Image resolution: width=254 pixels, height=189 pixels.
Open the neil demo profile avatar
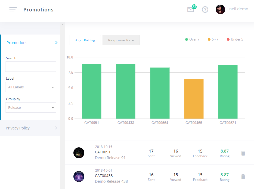click(x=220, y=10)
